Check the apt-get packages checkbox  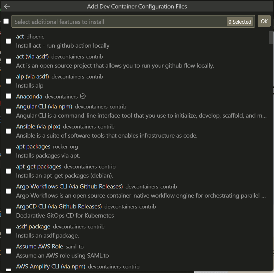(8, 171)
